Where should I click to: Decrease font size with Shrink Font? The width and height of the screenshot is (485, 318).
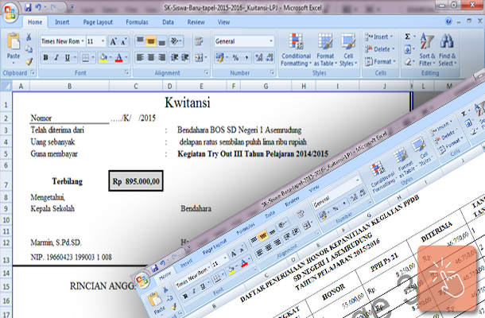click(123, 41)
